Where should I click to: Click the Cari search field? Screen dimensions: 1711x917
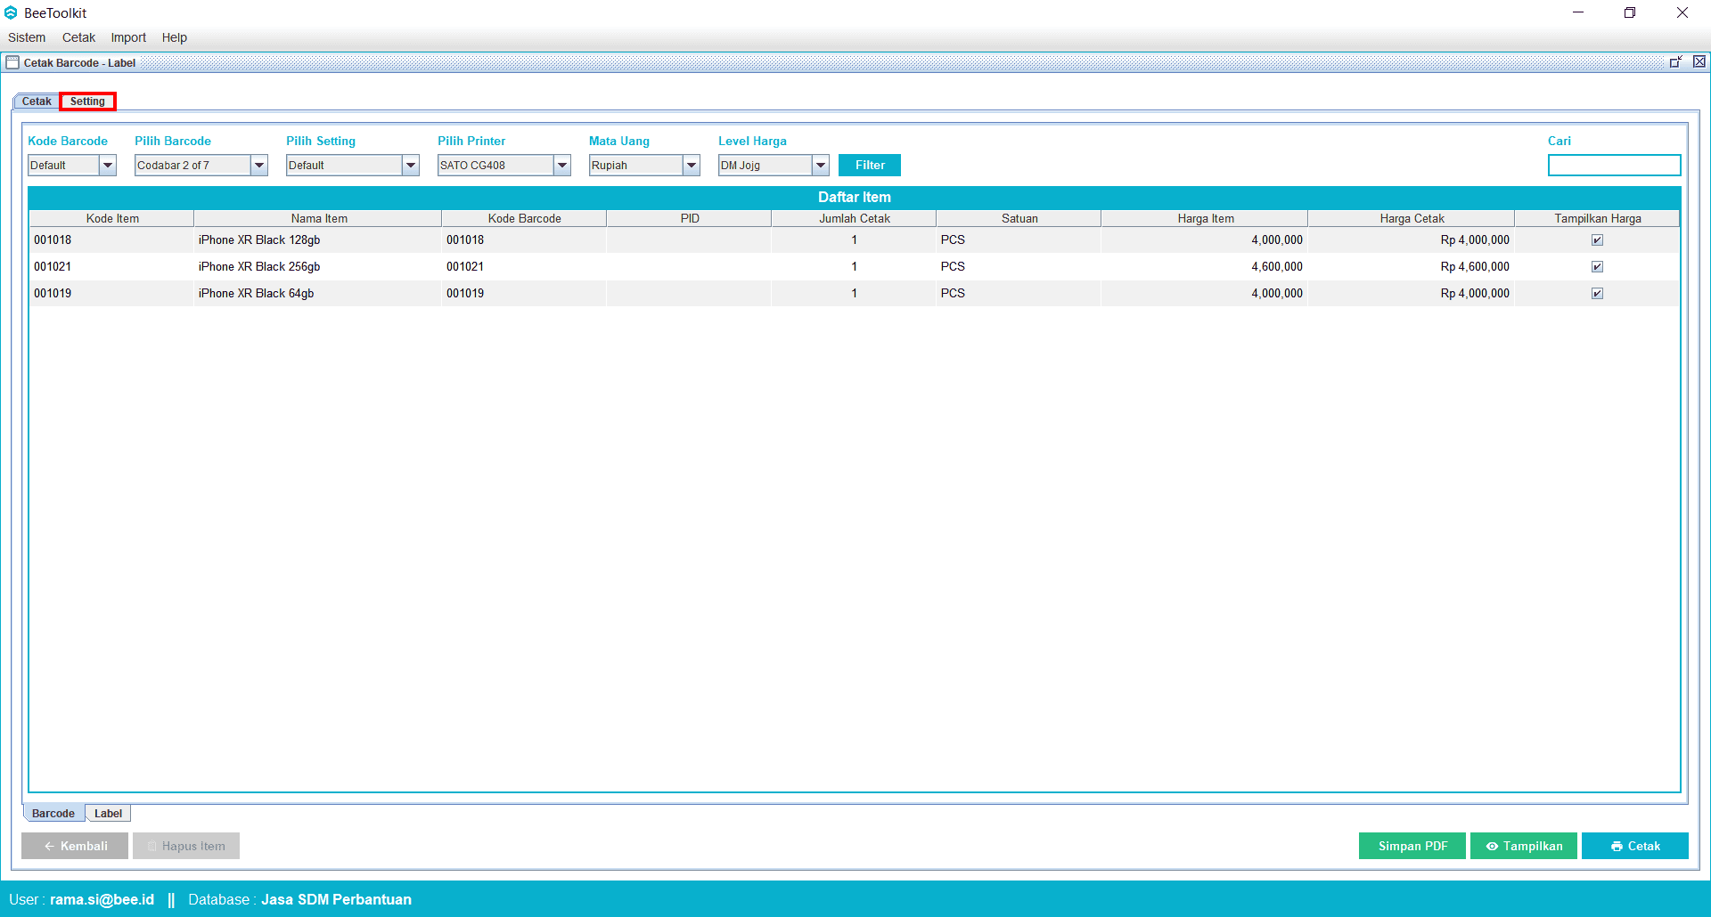(x=1614, y=166)
